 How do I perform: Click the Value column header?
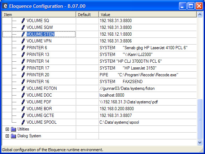148,14
